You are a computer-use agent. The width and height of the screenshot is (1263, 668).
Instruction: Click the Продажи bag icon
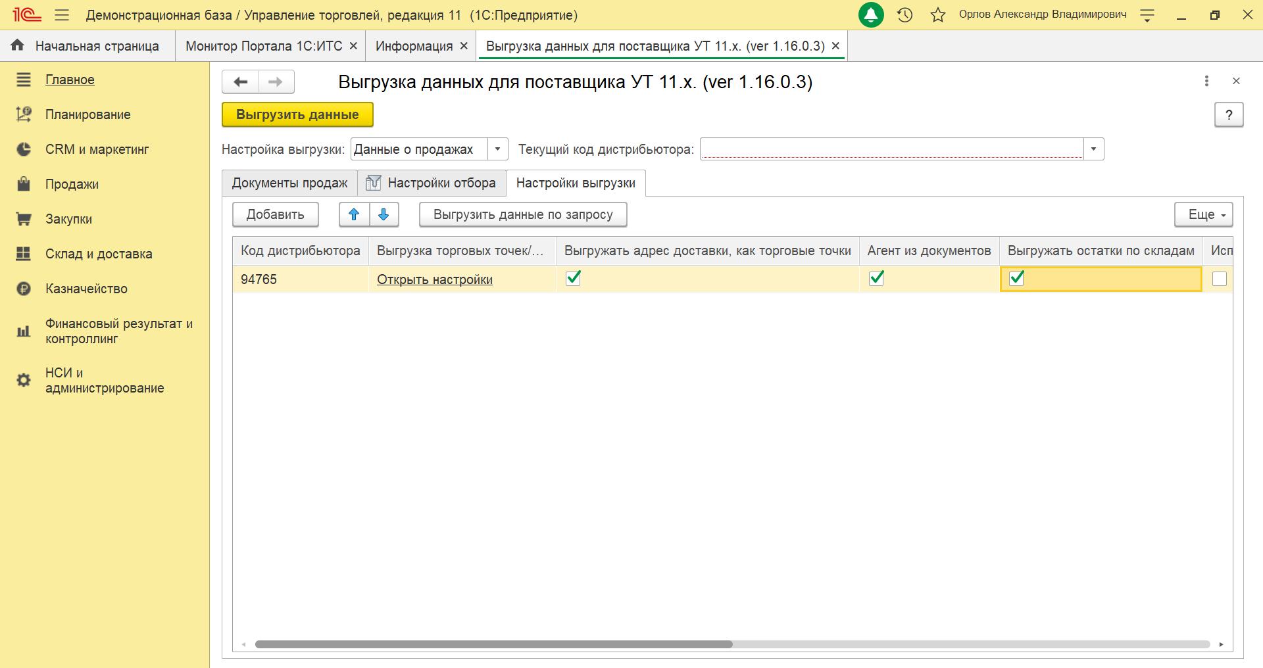point(24,184)
